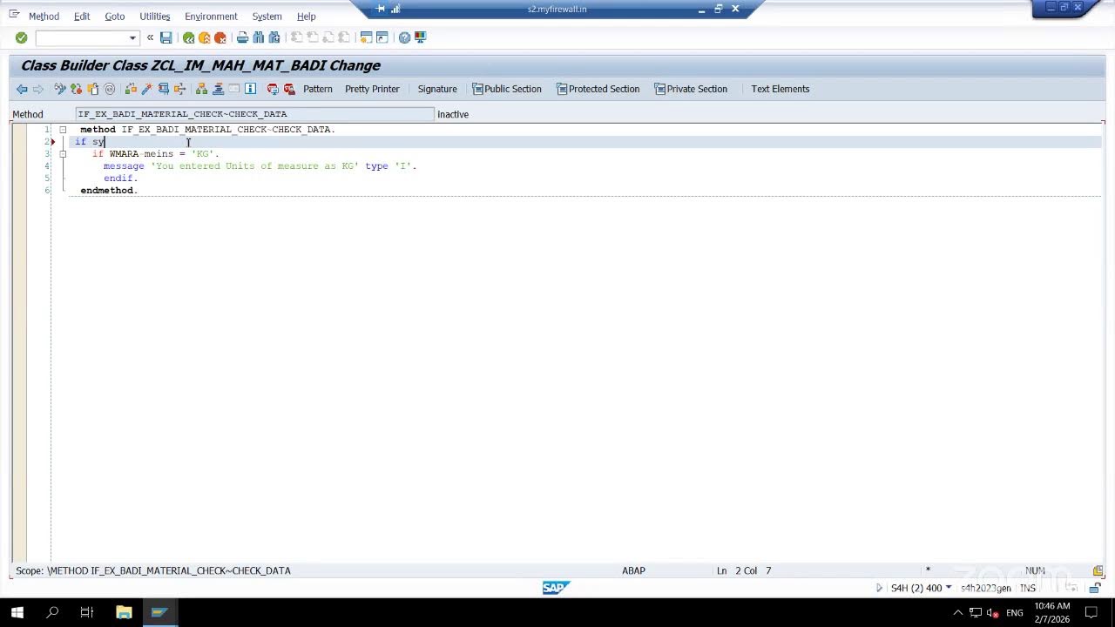The image size is (1115, 627).
Task: Click the Active/Inactive toggle icon
Action: tap(77, 89)
